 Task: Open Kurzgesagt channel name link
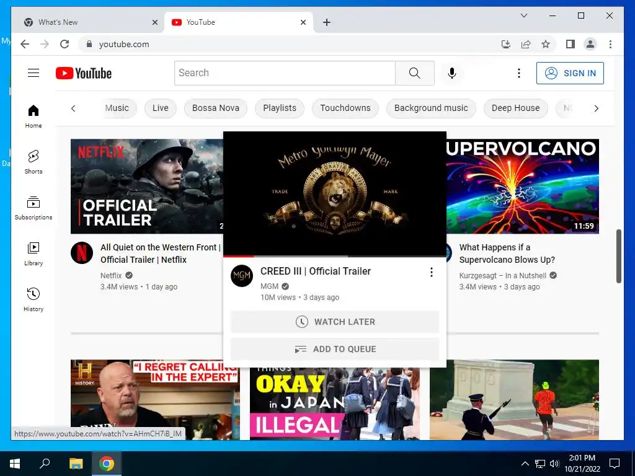pos(502,275)
